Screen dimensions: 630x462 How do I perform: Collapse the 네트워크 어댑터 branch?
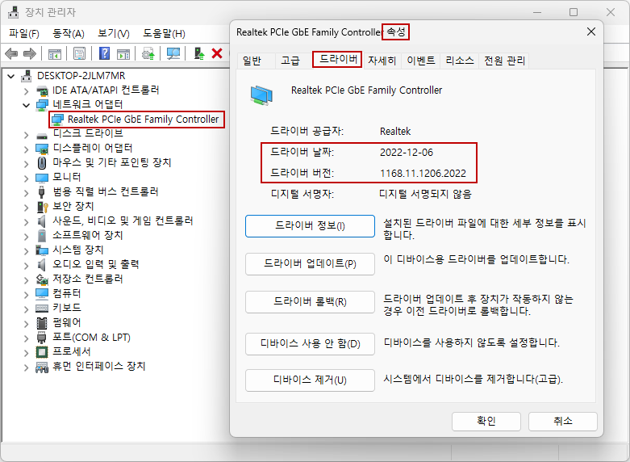(x=26, y=105)
